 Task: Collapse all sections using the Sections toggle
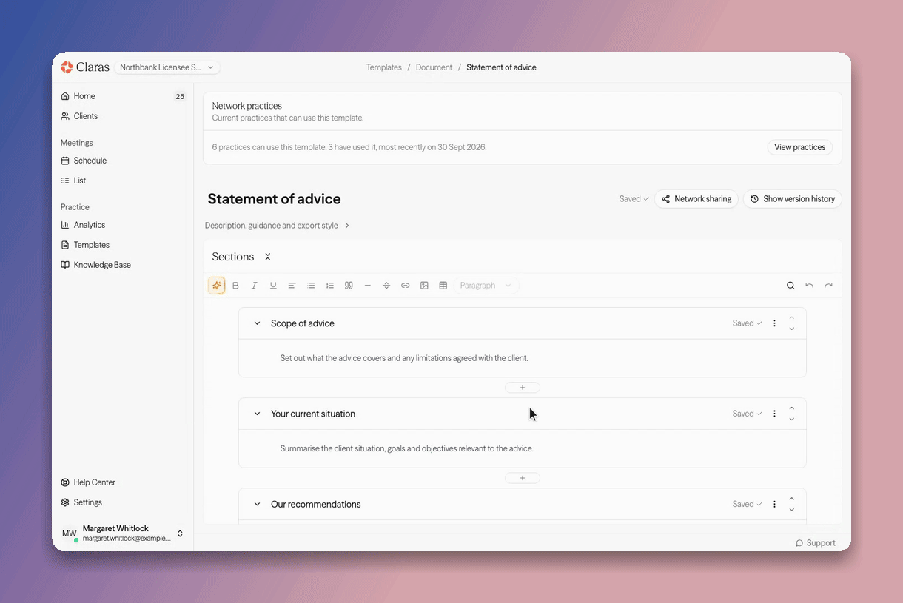click(268, 257)
